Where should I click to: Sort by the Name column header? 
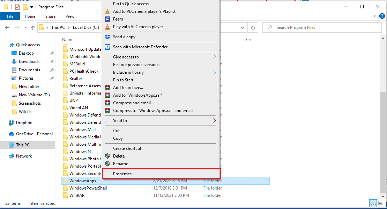68,40
